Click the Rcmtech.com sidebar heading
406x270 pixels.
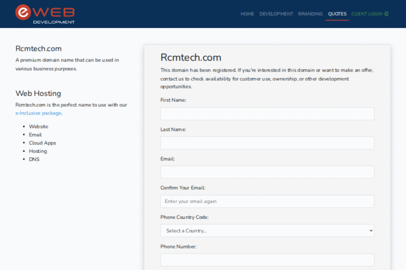pos(39,49)
